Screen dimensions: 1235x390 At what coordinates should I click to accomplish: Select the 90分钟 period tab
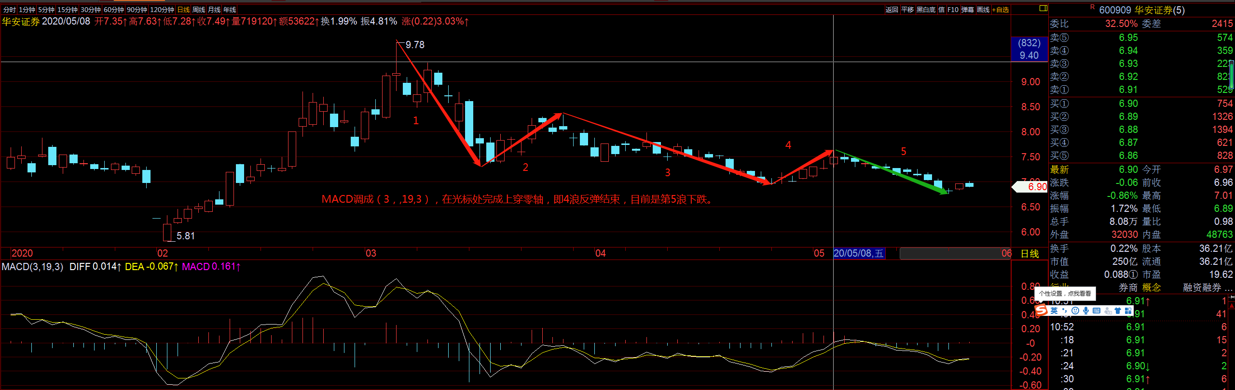[x=137, y=10]
